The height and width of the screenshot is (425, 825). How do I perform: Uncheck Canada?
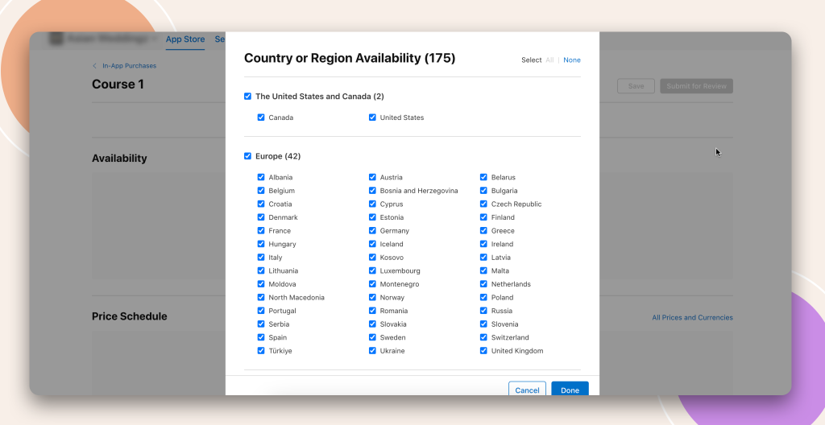pos(261,118)
